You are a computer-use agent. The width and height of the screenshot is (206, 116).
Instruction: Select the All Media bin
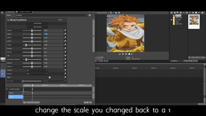click(178, 15)
